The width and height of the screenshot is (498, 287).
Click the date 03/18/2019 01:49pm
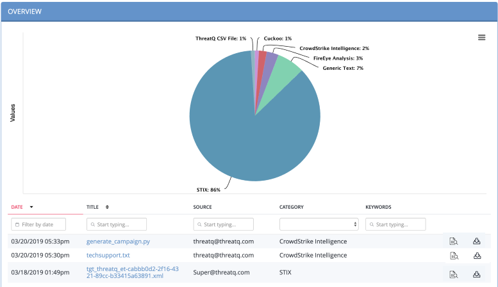pyautogui.click(x=40, y=272)
